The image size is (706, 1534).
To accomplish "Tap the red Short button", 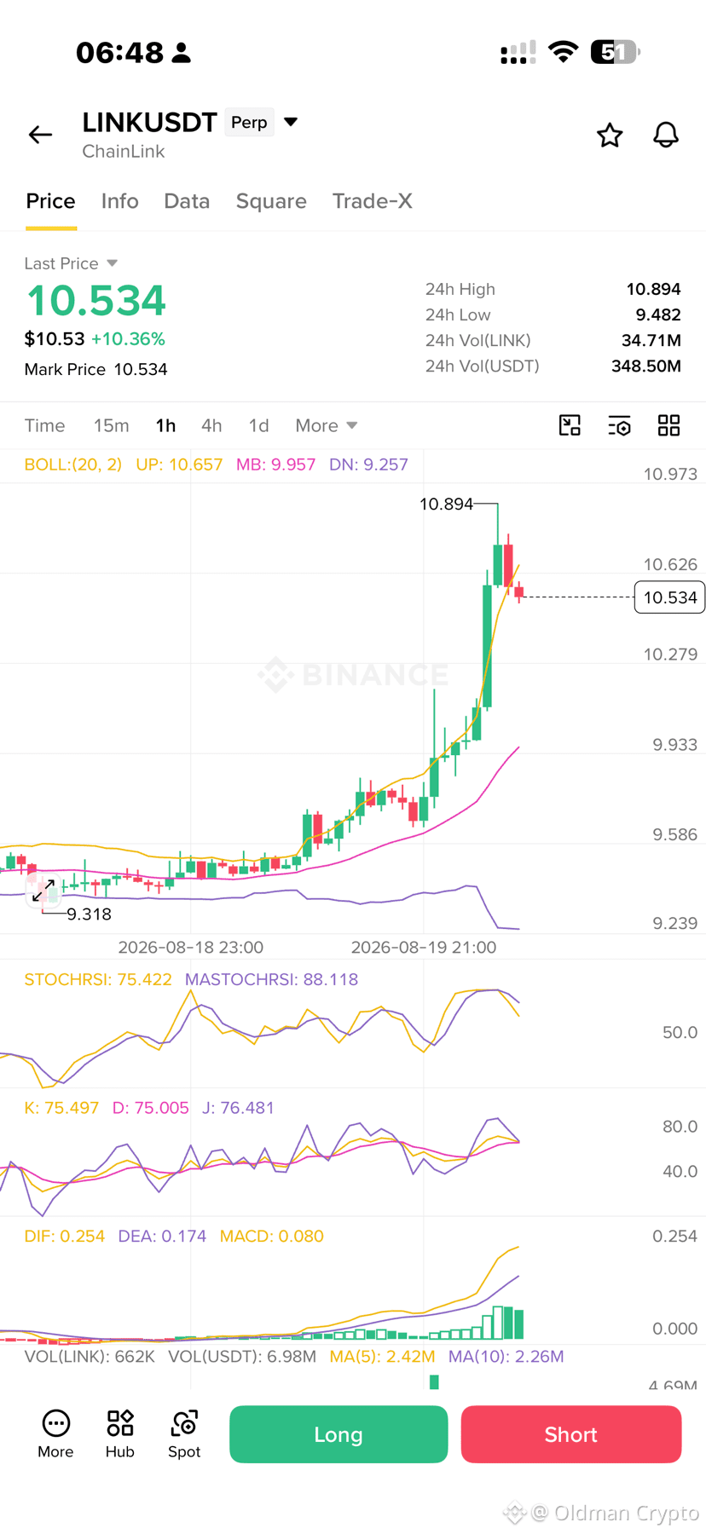I will click(571, 1434).
